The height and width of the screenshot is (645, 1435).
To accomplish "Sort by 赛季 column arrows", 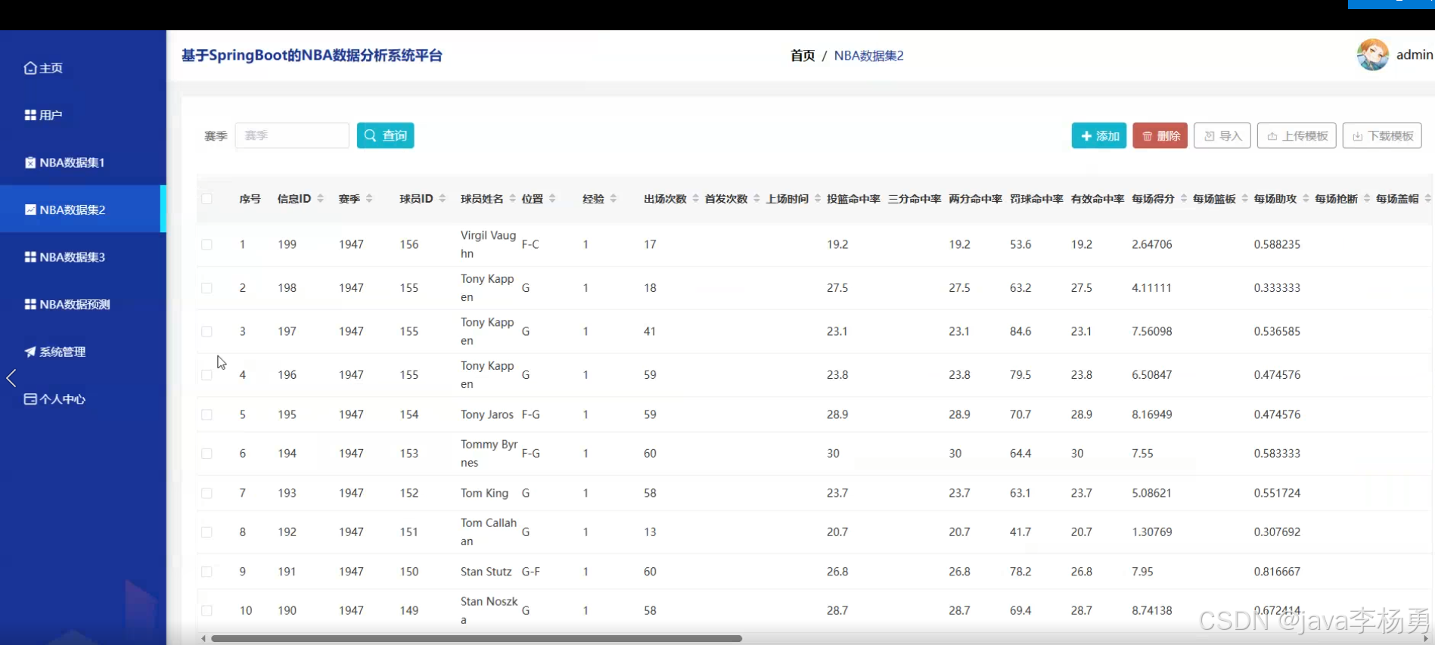I will click(369, 199).
